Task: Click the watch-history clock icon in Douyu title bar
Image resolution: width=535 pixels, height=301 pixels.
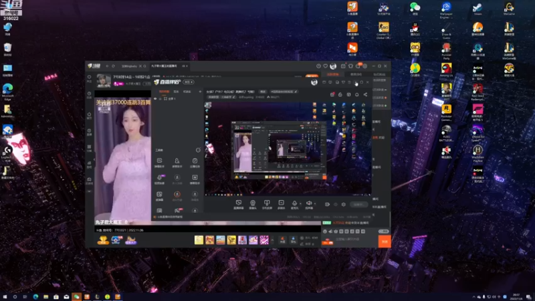Action: click(x=318, y=66)
